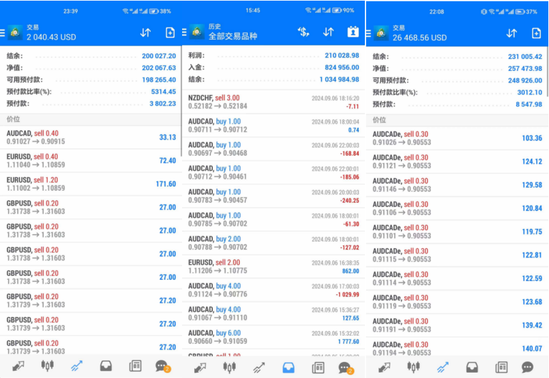Open candlestick Chart tab on 26 468.56 USD screen
This screenshot has width=549, height=378.
(414, 367)
